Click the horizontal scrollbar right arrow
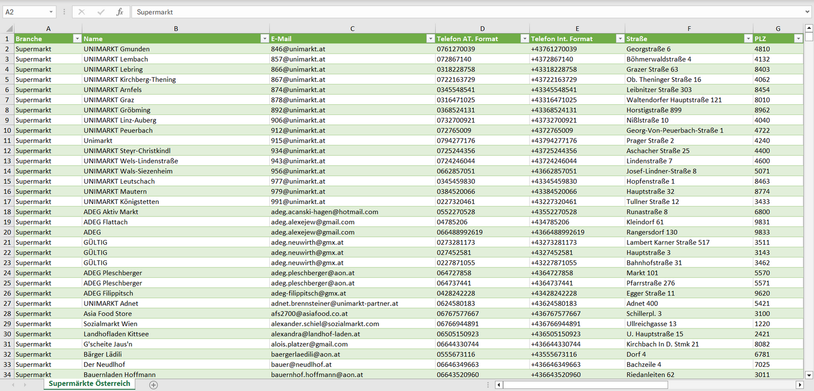814x391 pixels. pos(799,385)
